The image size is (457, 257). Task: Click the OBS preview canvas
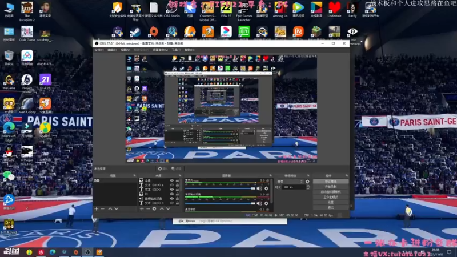221,109
